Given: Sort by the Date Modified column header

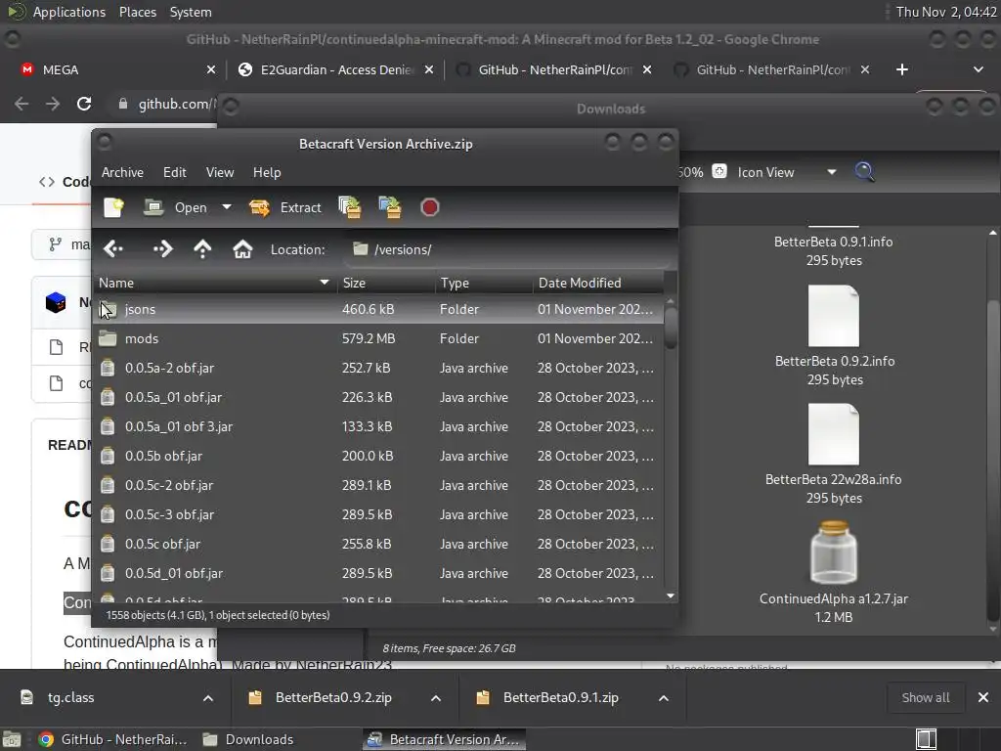Looking at the screenshot, I should pos(598,283).
